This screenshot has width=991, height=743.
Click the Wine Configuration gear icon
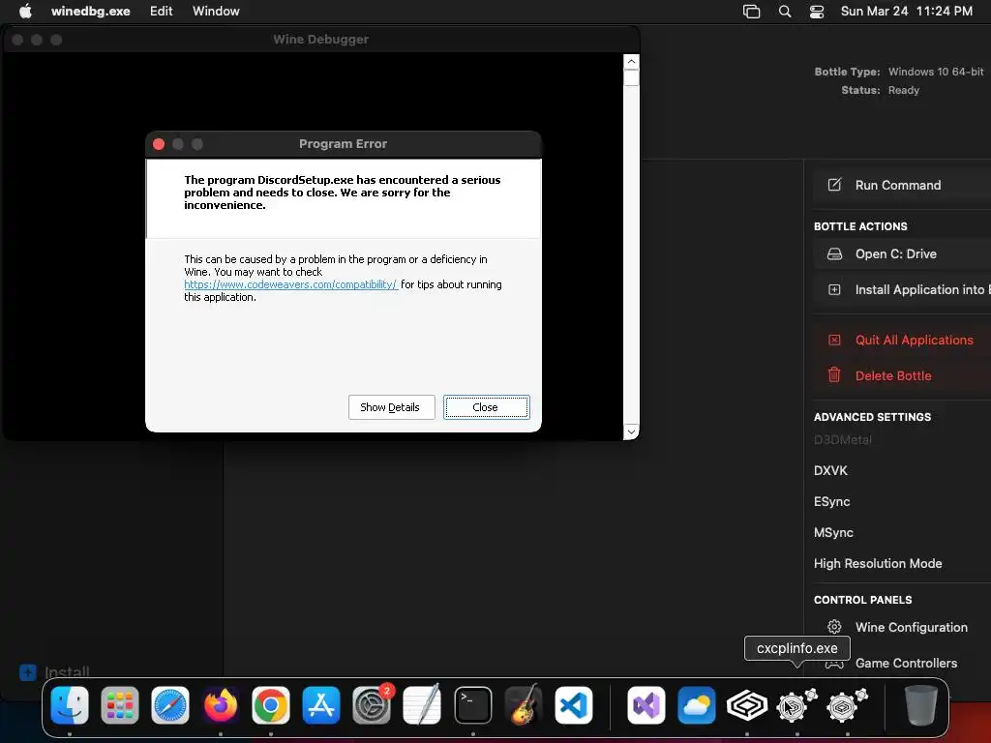click(834, 627)
